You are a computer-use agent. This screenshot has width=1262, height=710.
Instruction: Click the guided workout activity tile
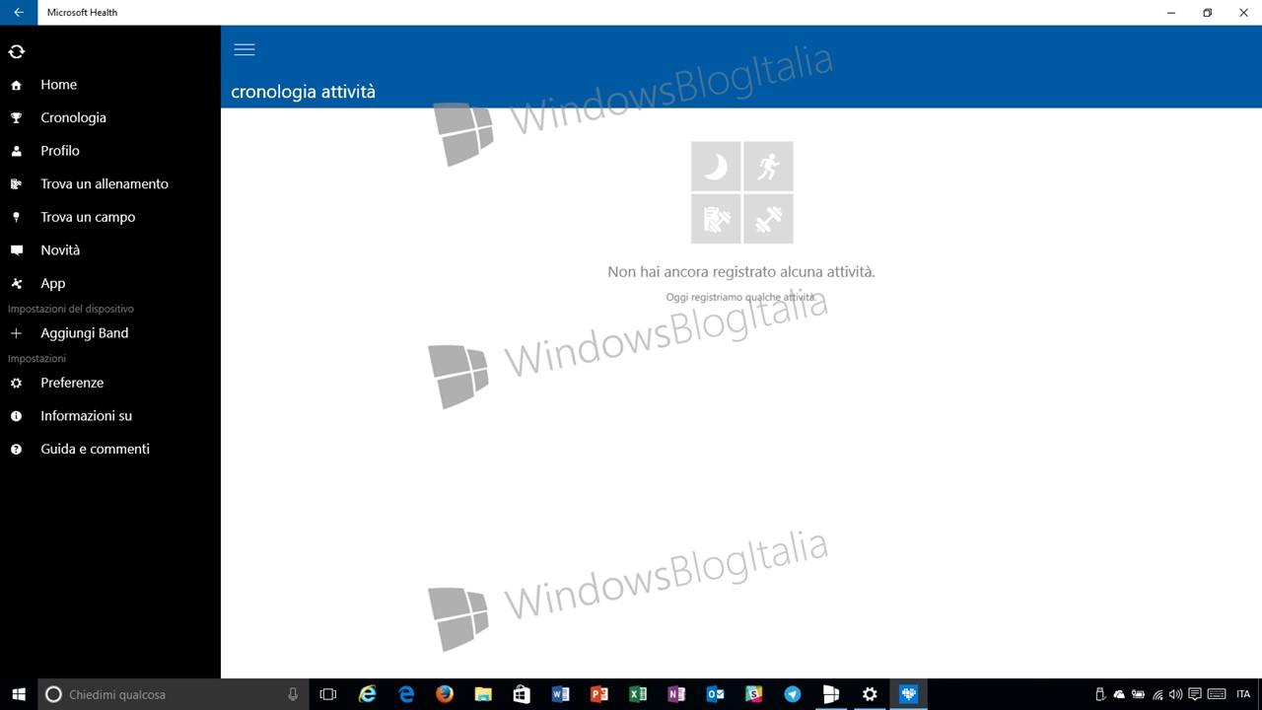pos(716,218)
